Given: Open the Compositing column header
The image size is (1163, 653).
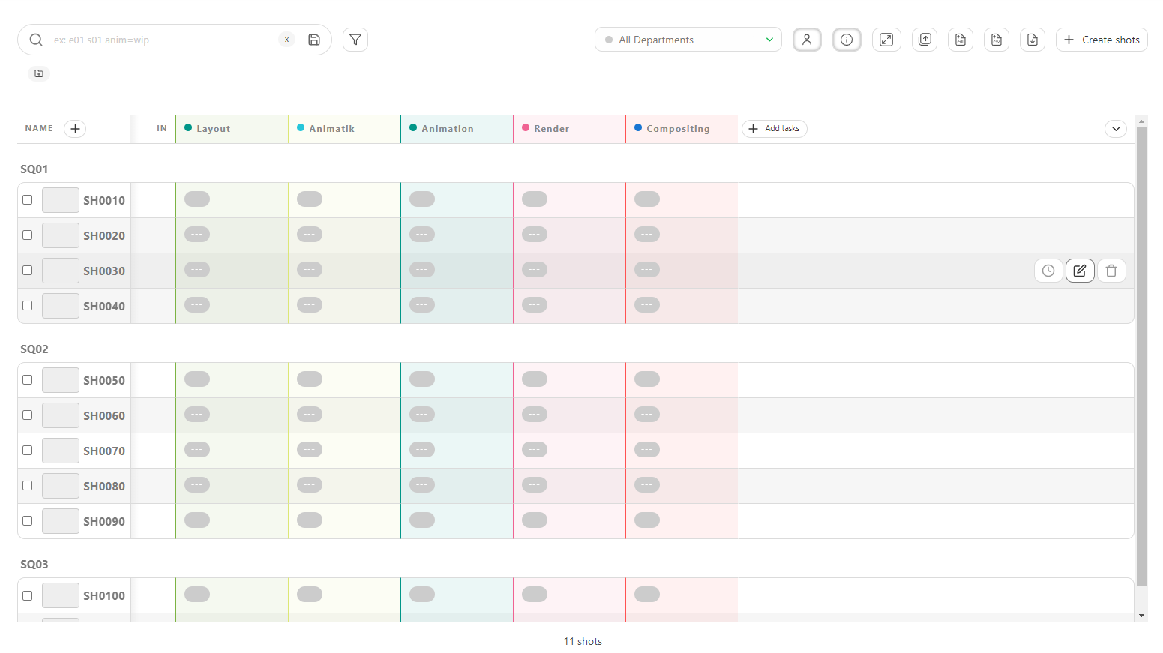Looking at the screenshot, I should [x=678, y=129].
